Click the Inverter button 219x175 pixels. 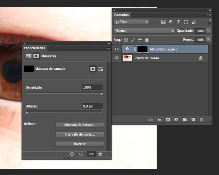point(80,144)
